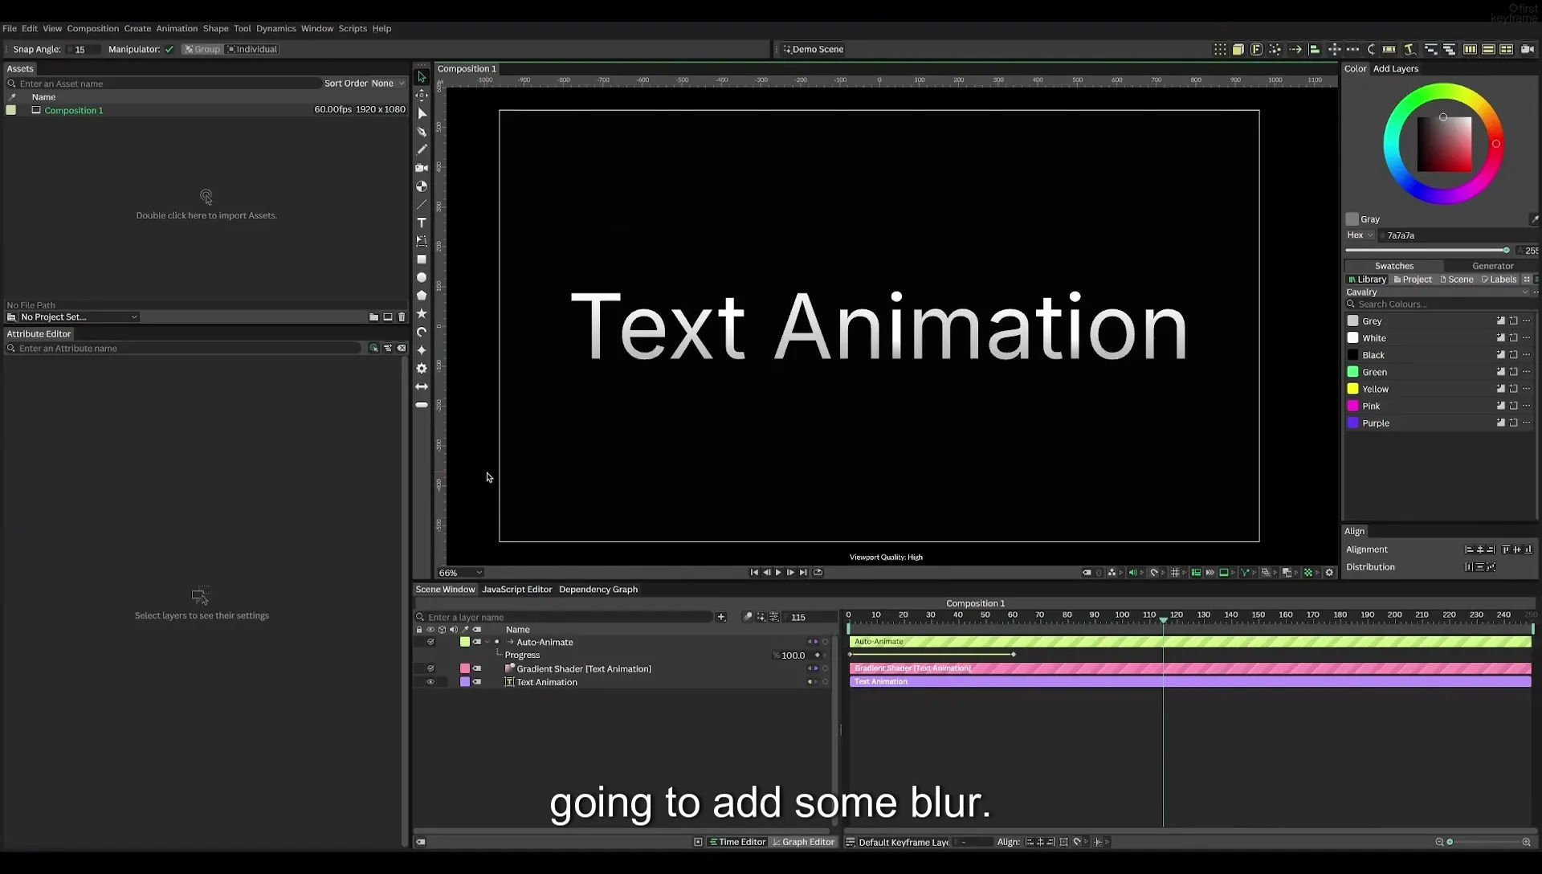
Task: Toggle viewport audio speaker icon
Action: [1132, 573]
